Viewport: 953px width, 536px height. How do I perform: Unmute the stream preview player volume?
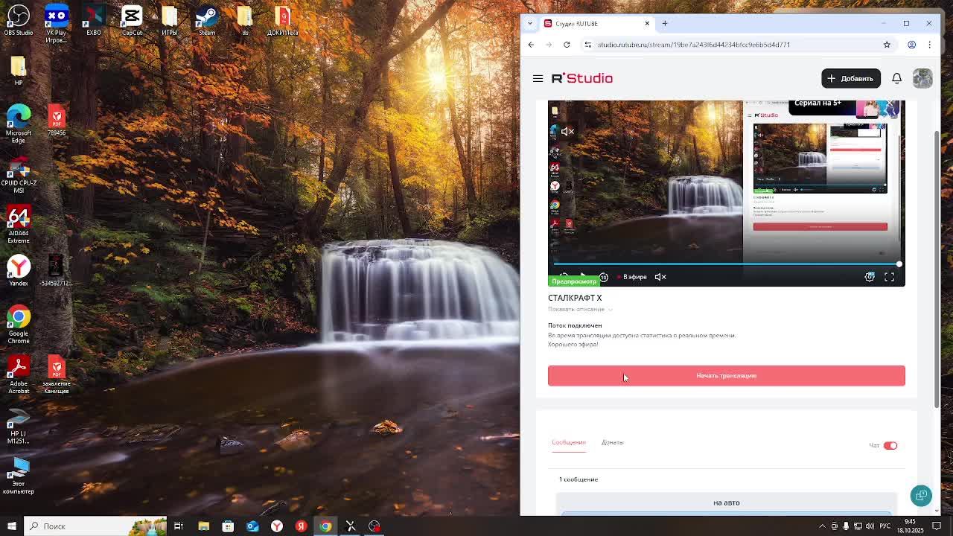[660, 277]
